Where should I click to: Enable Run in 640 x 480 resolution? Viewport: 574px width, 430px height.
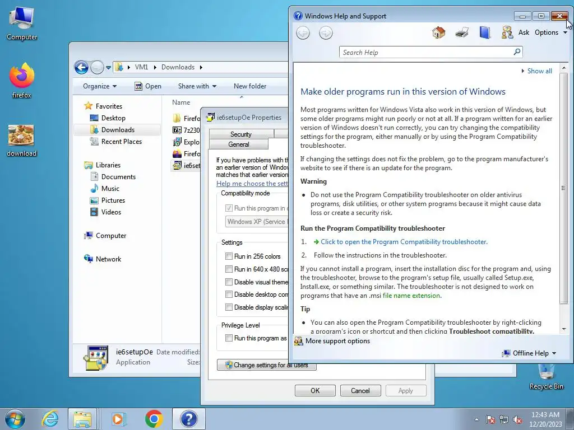click(229, 269)
